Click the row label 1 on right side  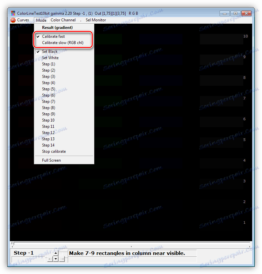(244, 223)
